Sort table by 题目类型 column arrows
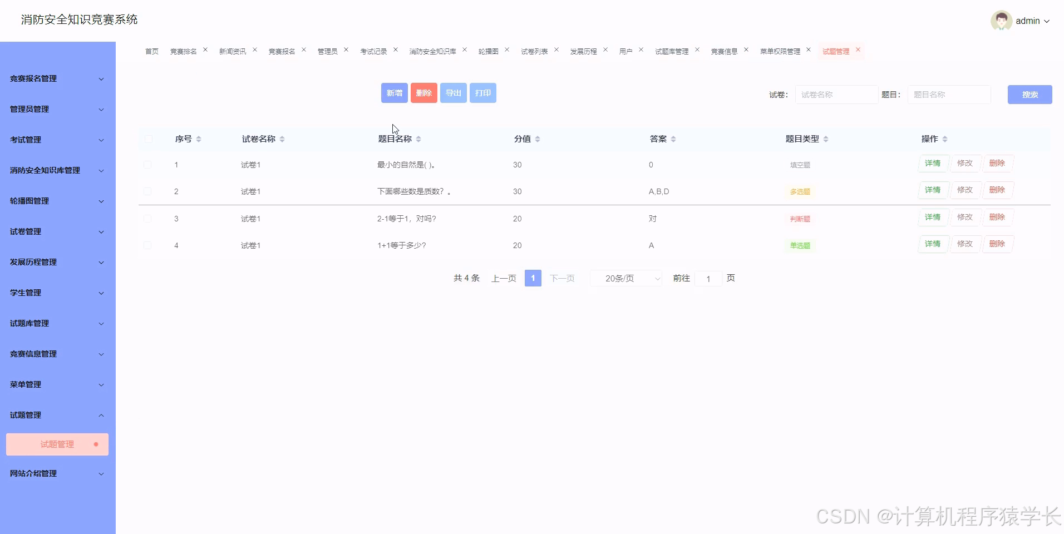This screenshot has width=1064, height=534. pos(826,139)
